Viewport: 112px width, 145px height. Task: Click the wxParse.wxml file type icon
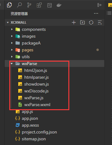[20, 105]
